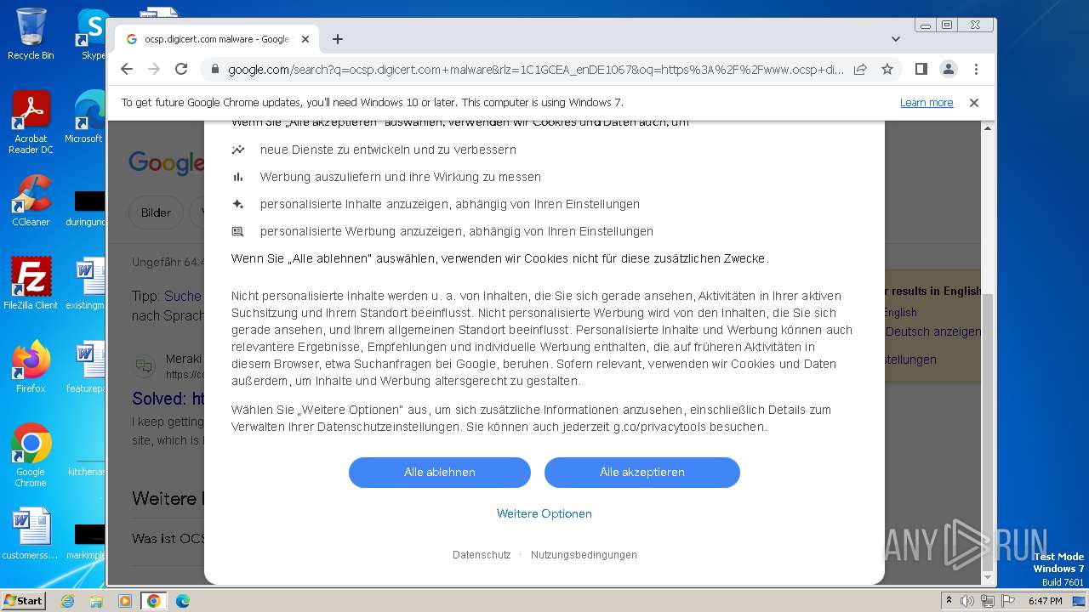Image resolution: width=1089 pixels, height=612 pixels.
Task: Click the address bar URL field
Action: coord(536,69)
